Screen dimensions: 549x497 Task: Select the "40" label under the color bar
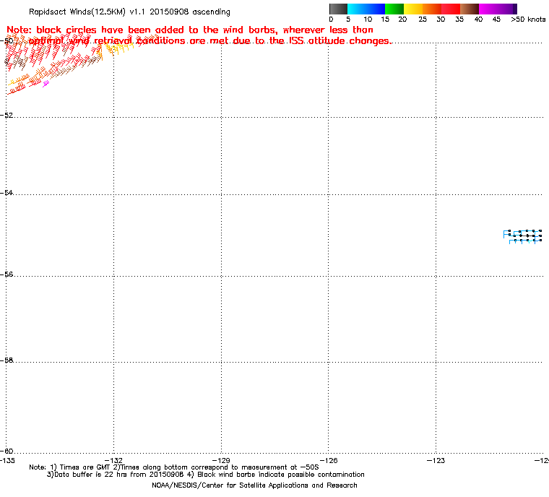tap(478, 20)
